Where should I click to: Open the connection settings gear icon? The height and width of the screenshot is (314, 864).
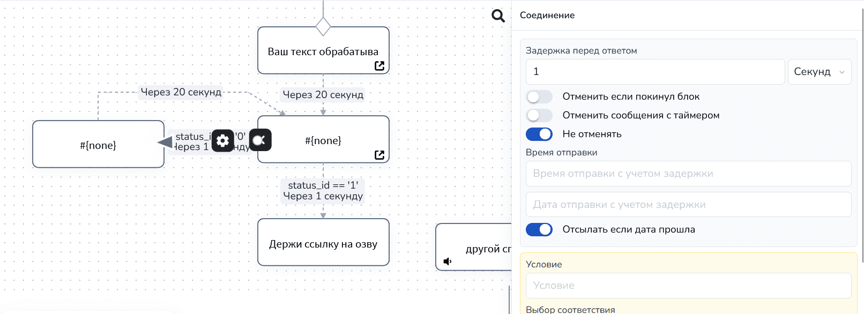tap(223, 141)
